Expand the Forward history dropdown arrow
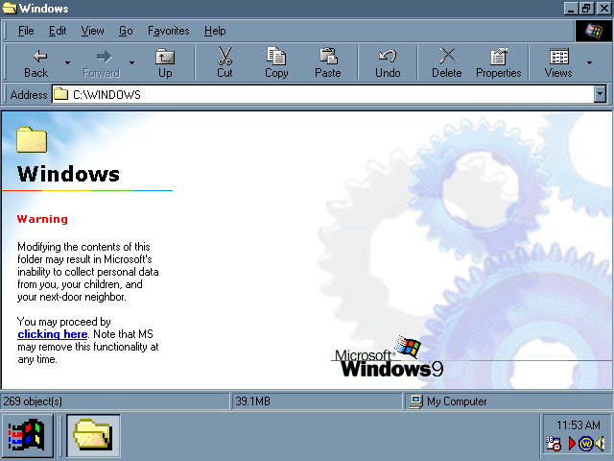Screen dimensions: 614x461 tap(132, 62)
